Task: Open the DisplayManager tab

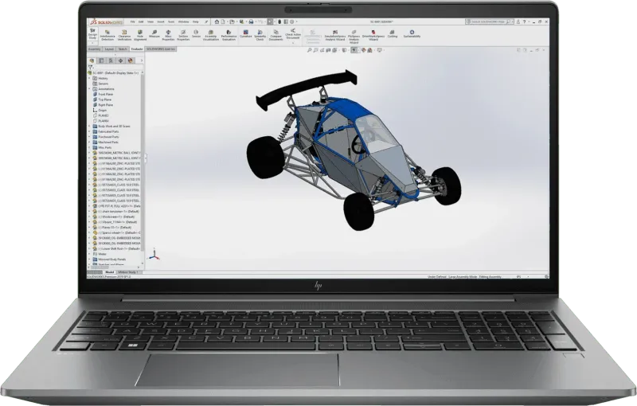Action: (130, 61)
